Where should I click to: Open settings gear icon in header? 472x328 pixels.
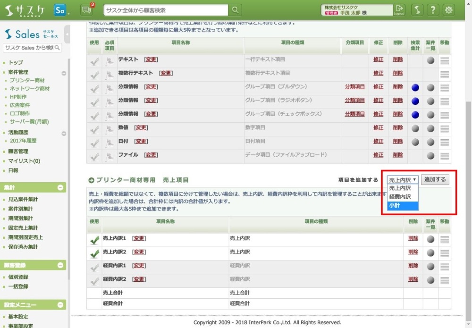point(448,10)
